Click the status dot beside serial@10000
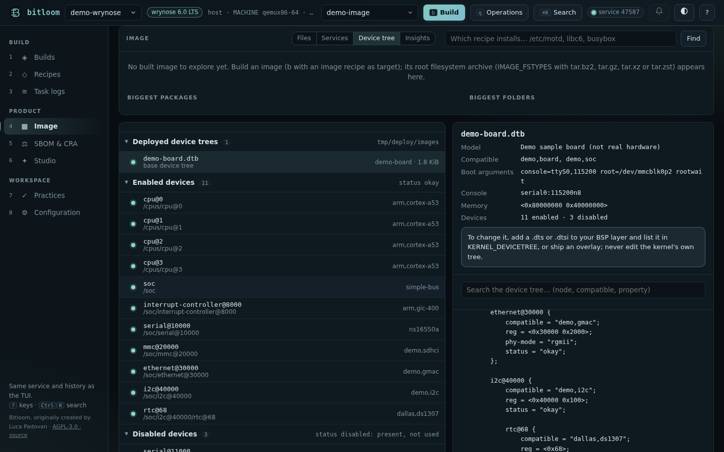This screenshot has width=724, height=452. (133, 329)
